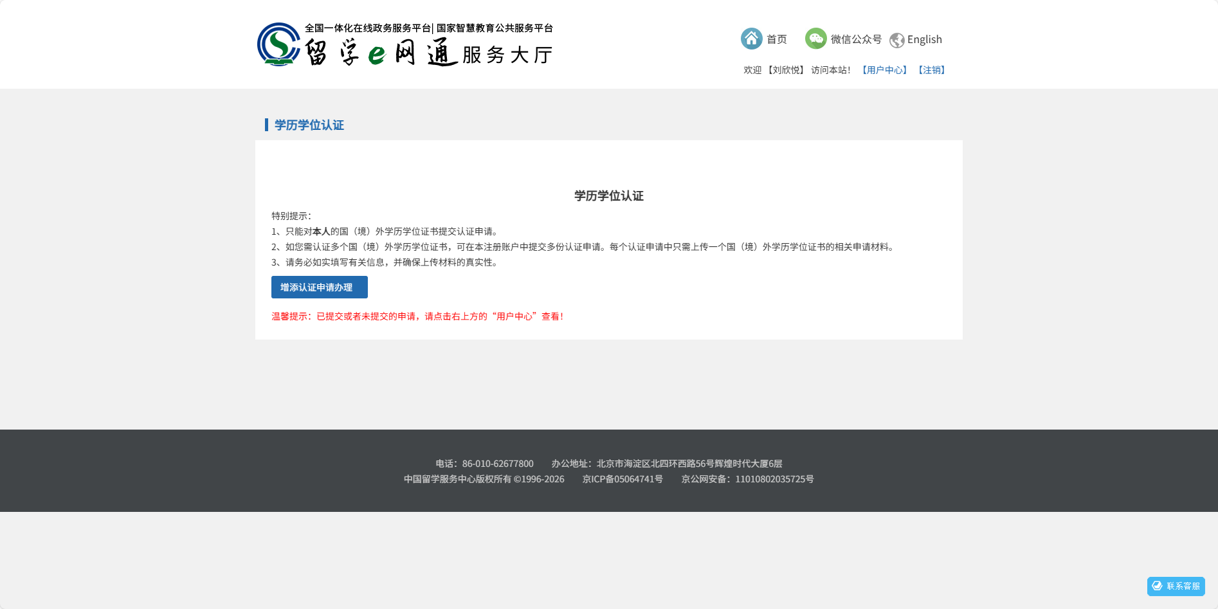Image resolution: width=1218 pixels, height=609 pixels.
Task: Open the 微信公众号 menu entry
Action: point(855,39)
